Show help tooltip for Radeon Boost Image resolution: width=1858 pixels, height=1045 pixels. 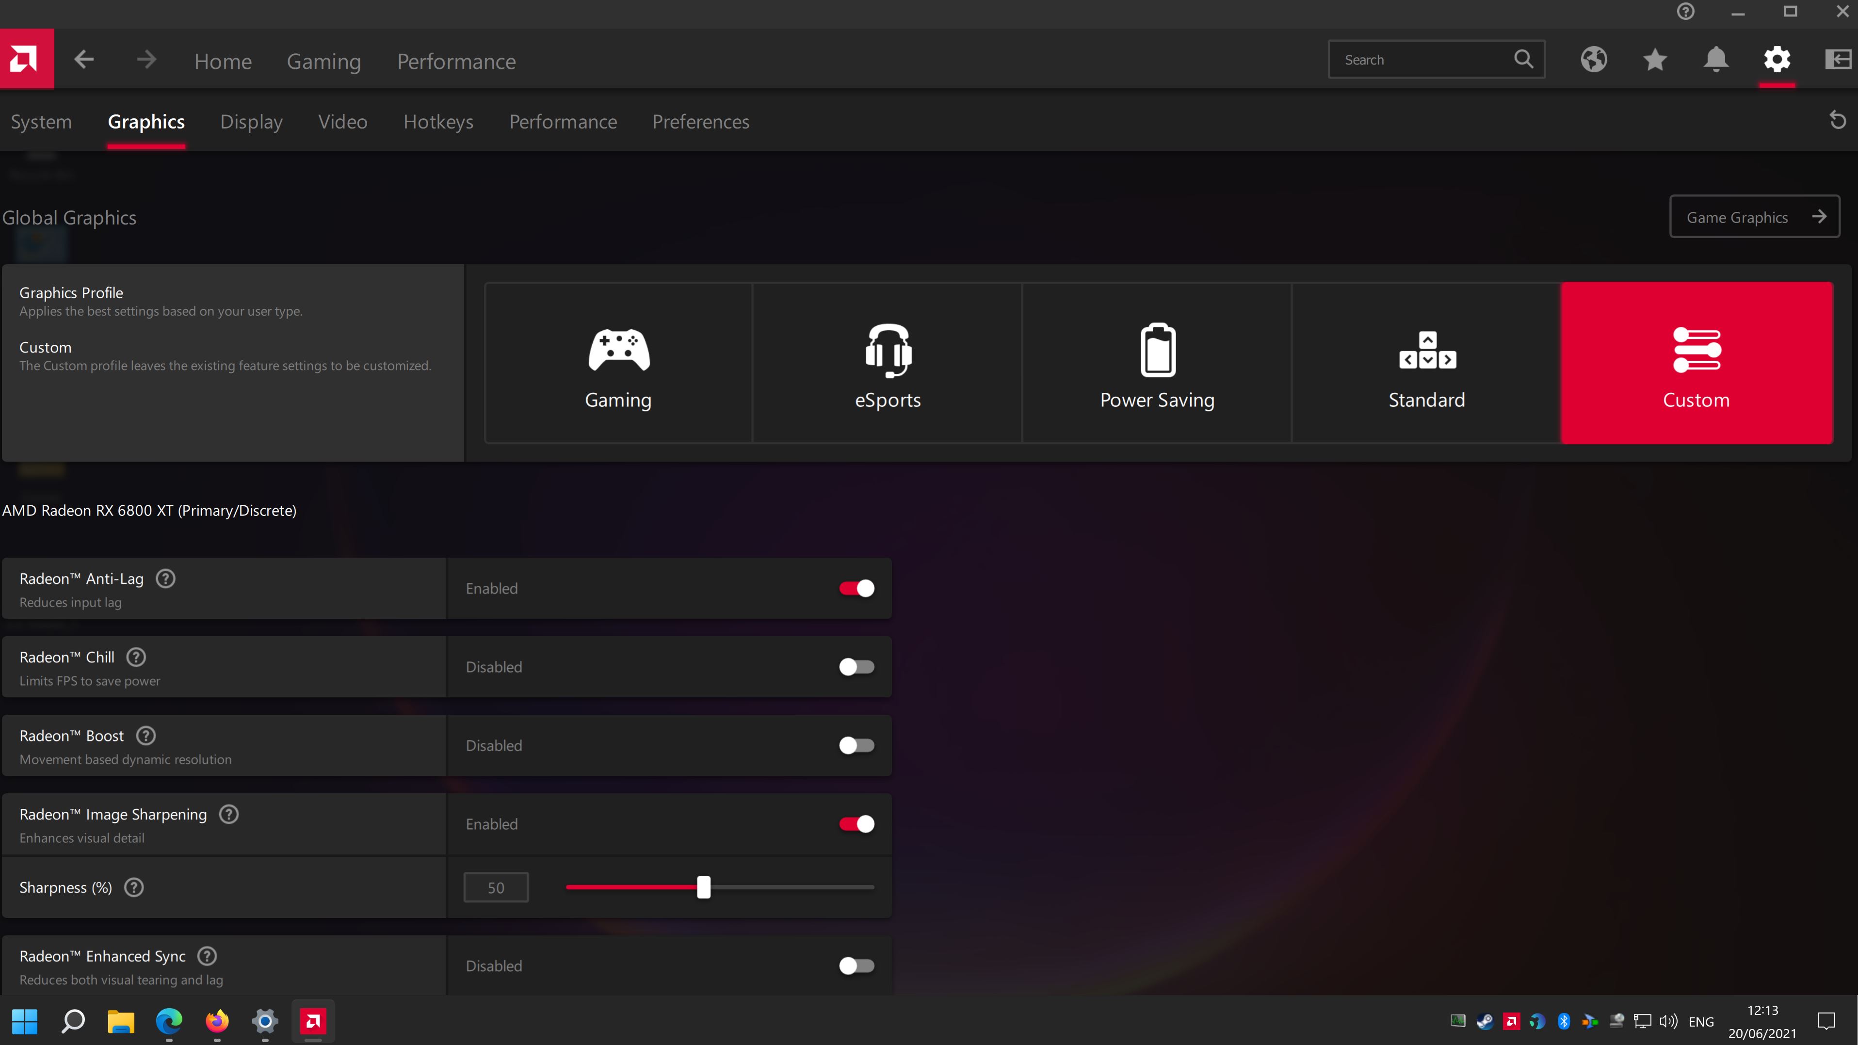146,736
